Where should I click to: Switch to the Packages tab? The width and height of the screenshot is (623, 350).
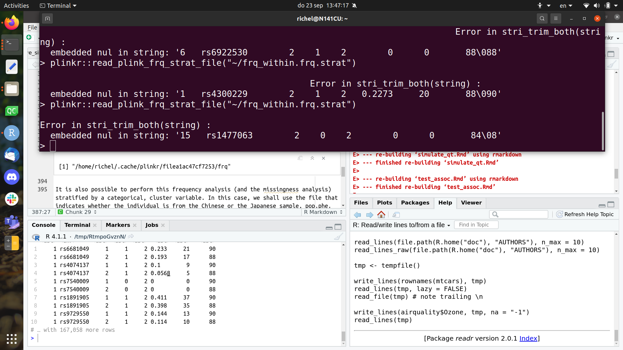click(x=415, y=203)
